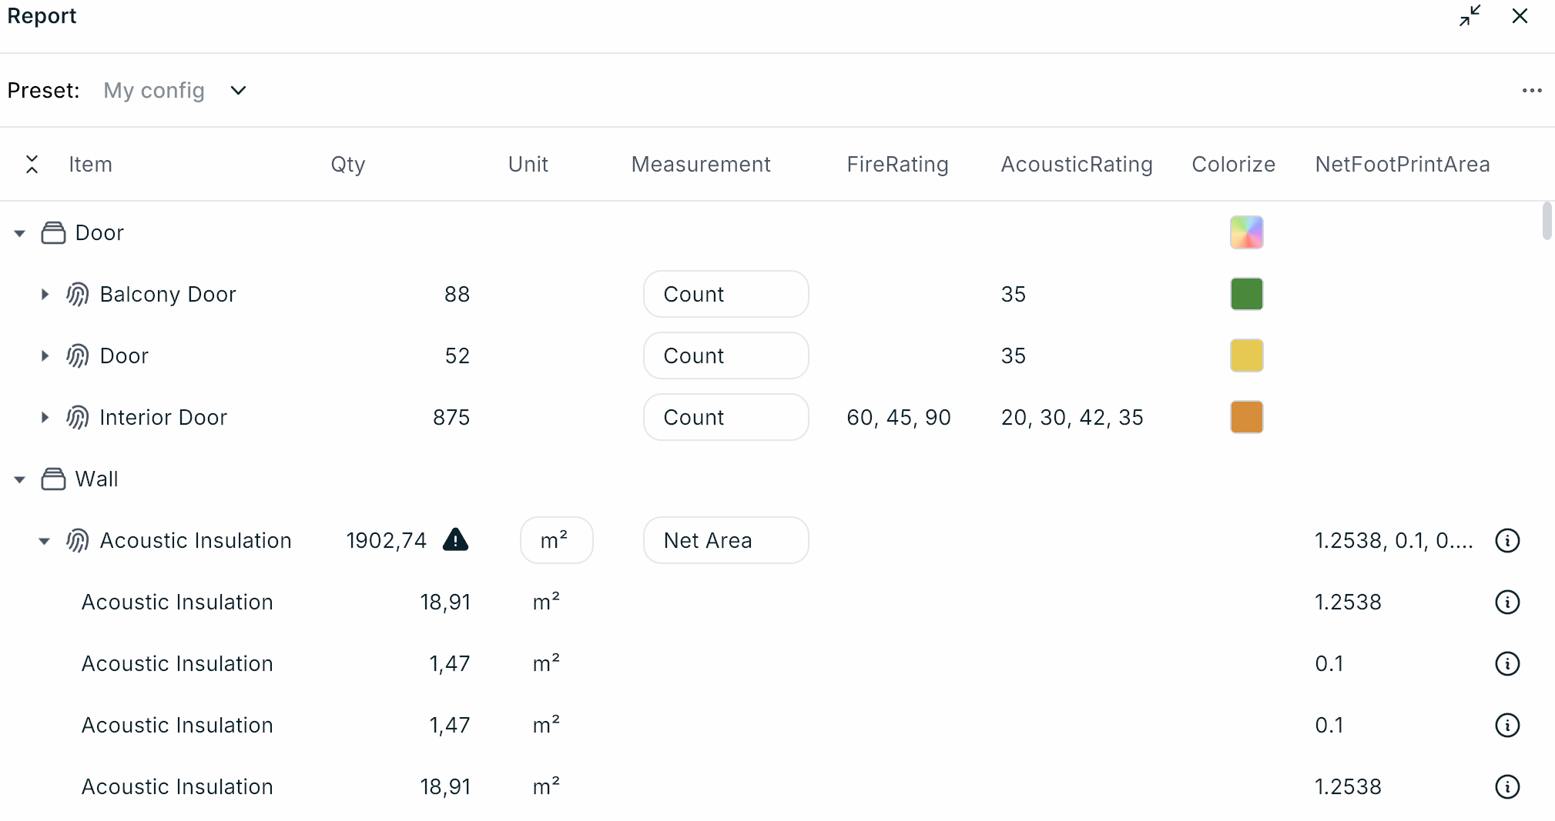Open Measurement dropdown for Interior Door
This screenshot has width=1555, height=821.
[726, 418]
